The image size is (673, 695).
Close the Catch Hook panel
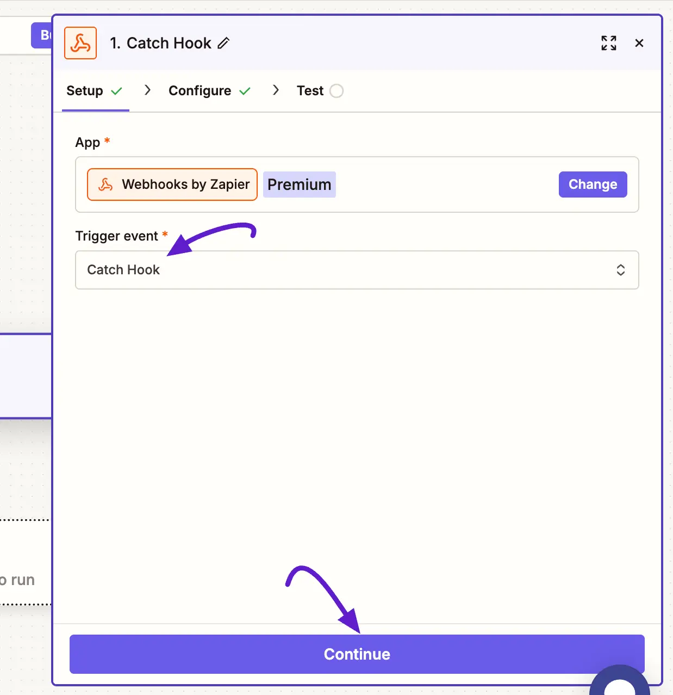click(639, 43)
